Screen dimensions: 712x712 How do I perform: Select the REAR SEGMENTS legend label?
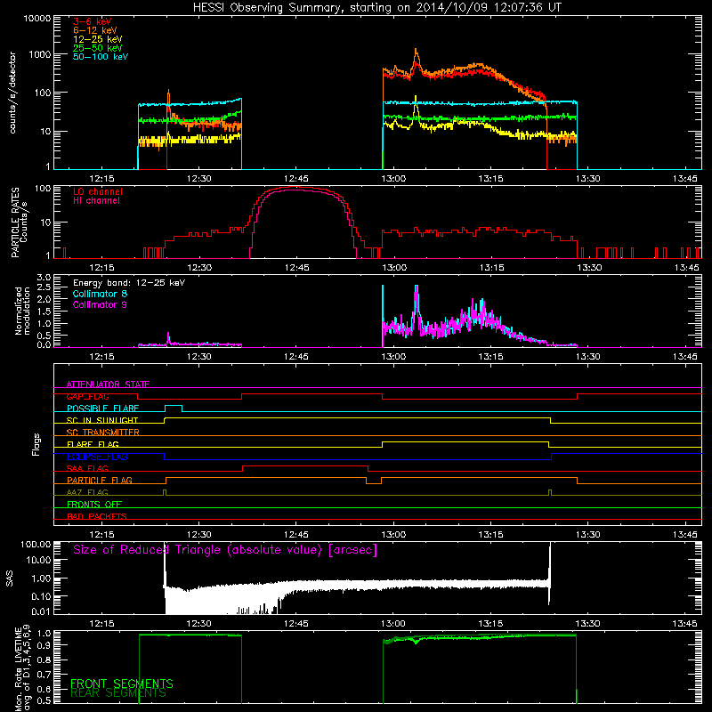pos(118,693)
